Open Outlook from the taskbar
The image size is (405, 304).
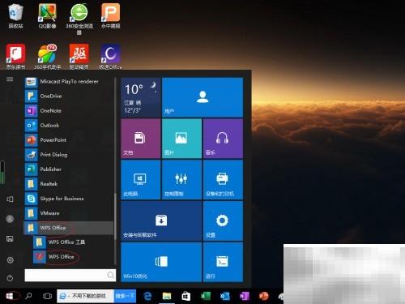(x=224, y=296)
